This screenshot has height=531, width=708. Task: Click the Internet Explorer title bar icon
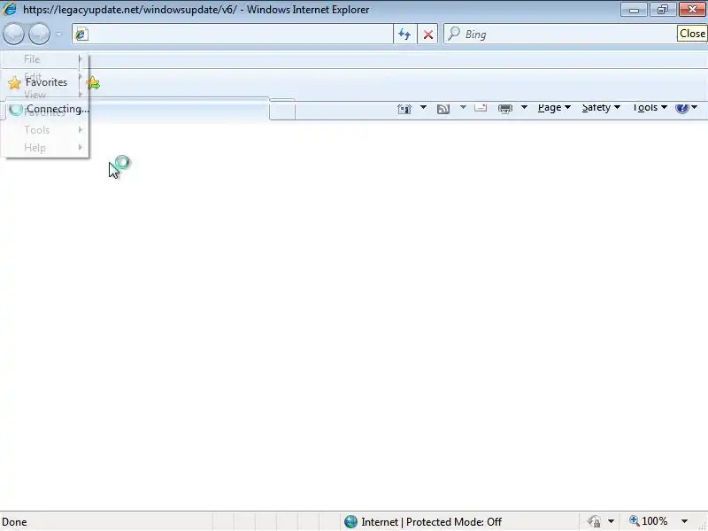(x=10, y=10)
